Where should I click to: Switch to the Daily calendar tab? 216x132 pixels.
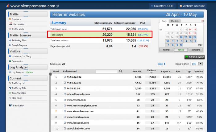164,21
